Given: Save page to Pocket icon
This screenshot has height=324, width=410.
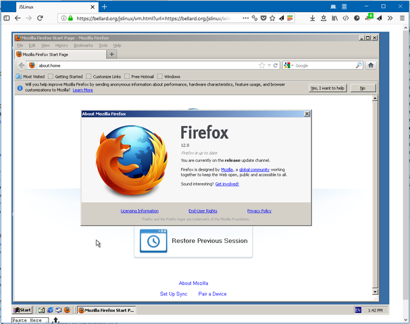Looking at the screenshot, I should pyautogui.click(x=263, y=18).
